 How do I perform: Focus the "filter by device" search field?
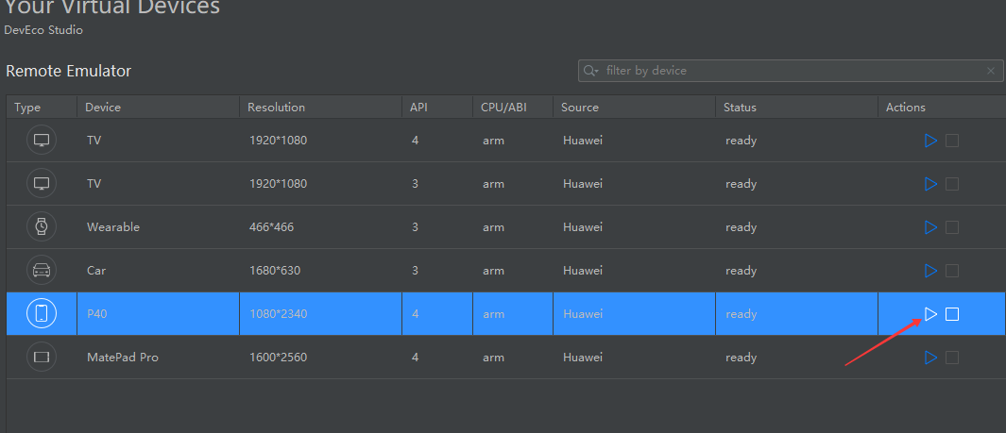tap(784, 71)
